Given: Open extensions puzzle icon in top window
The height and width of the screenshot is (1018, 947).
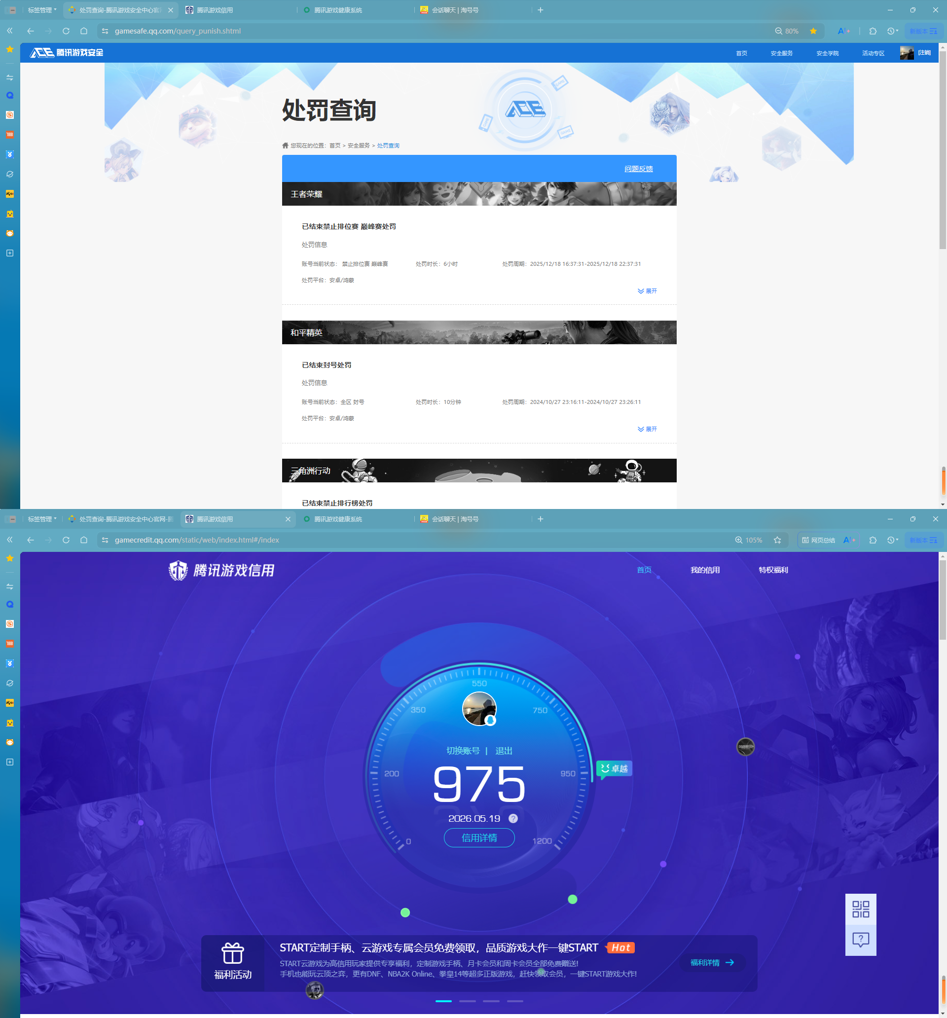Looking at the screenshot, I should coord(873,31).
